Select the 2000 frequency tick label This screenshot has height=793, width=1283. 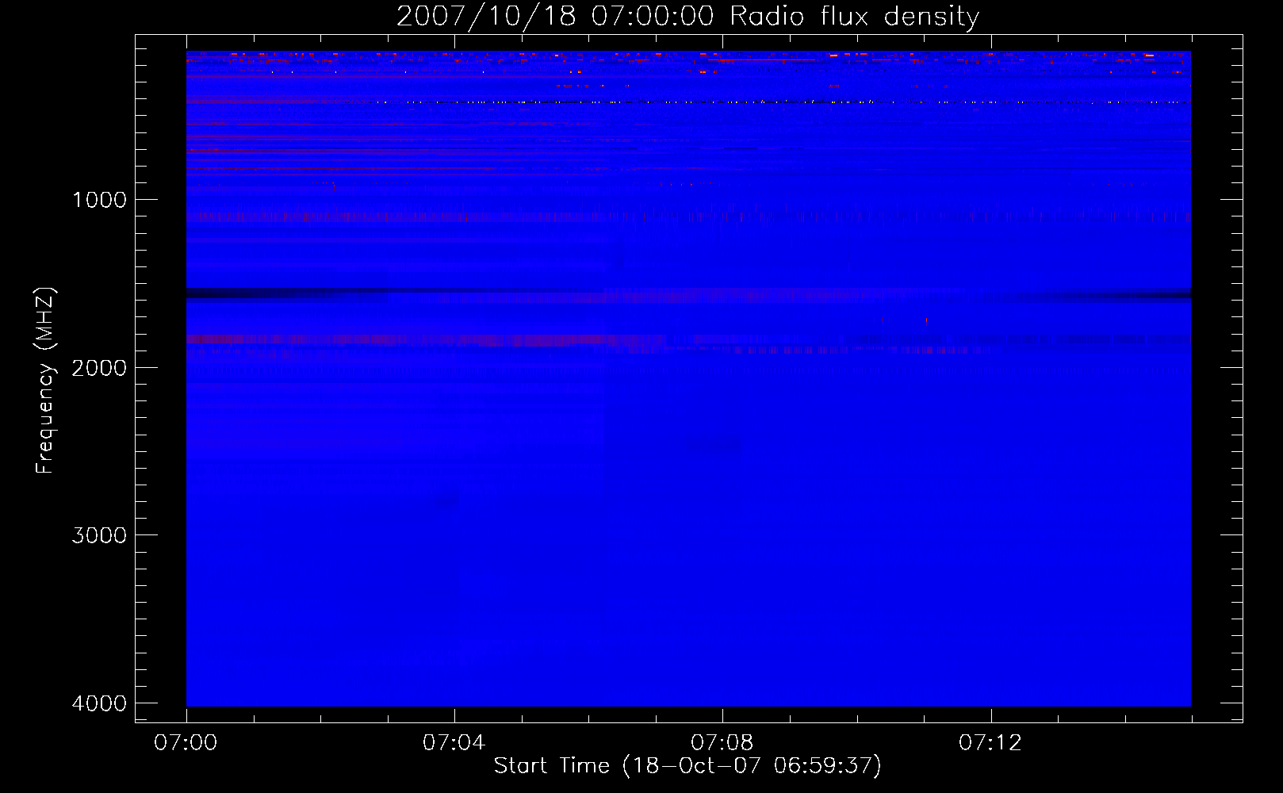point(99,368)
